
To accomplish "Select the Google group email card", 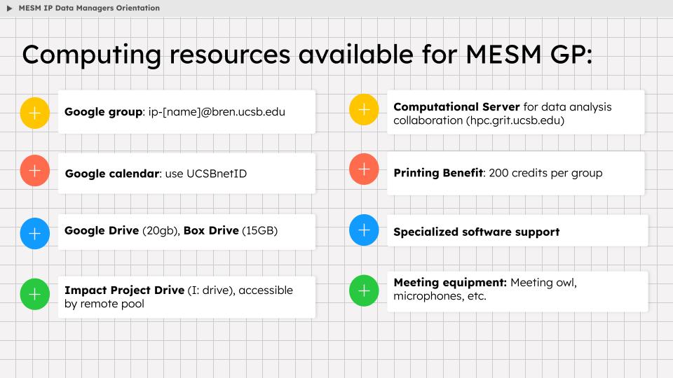I will click(186, 112).
